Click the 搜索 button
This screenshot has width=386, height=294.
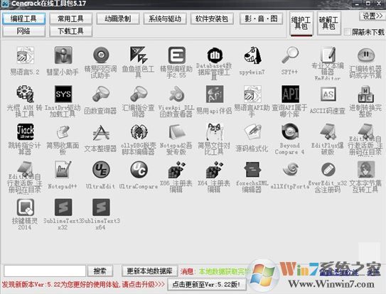tap(100, 271)
